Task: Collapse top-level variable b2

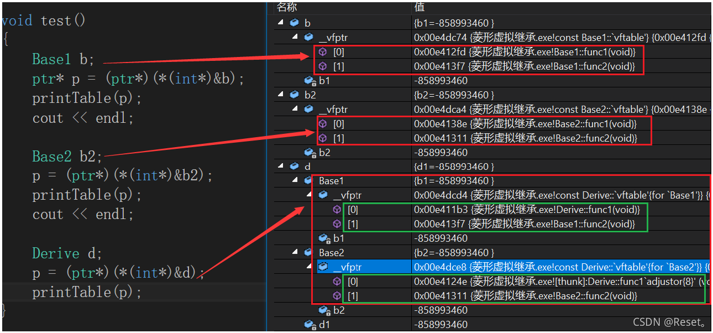Action: click(281, 95)
